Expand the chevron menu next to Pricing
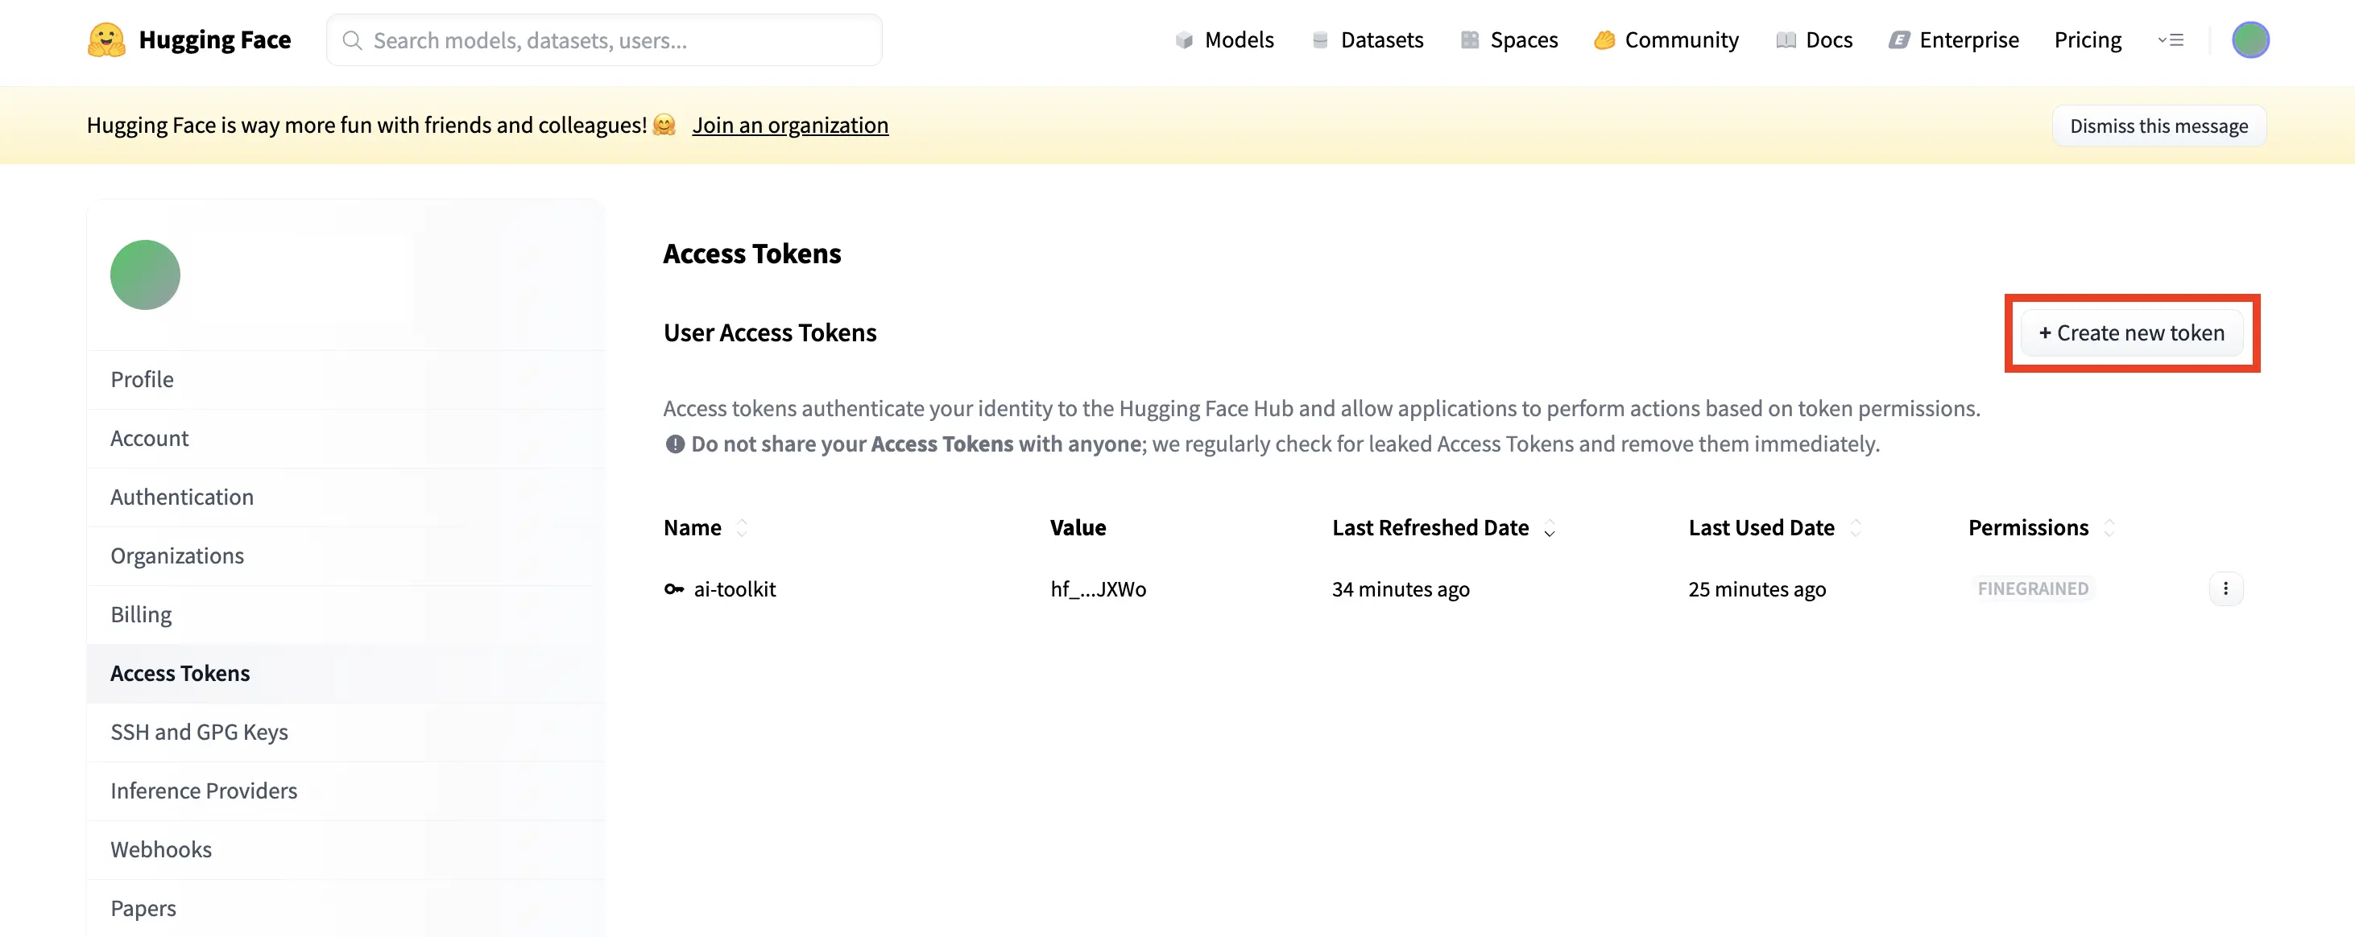2355x937 pixels. [x=2172, y=39]
